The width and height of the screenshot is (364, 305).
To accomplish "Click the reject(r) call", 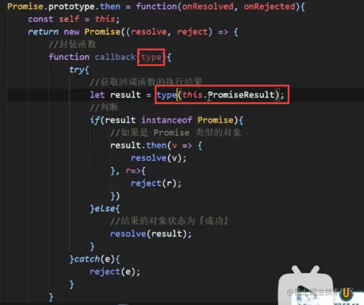I will [156, 183].
